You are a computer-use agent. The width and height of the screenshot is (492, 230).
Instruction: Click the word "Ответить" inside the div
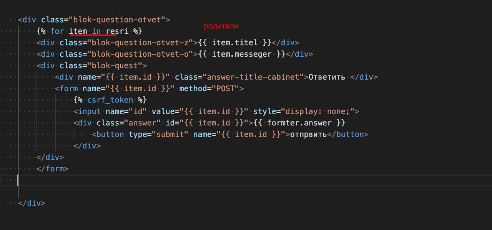[x=327, y=77]
